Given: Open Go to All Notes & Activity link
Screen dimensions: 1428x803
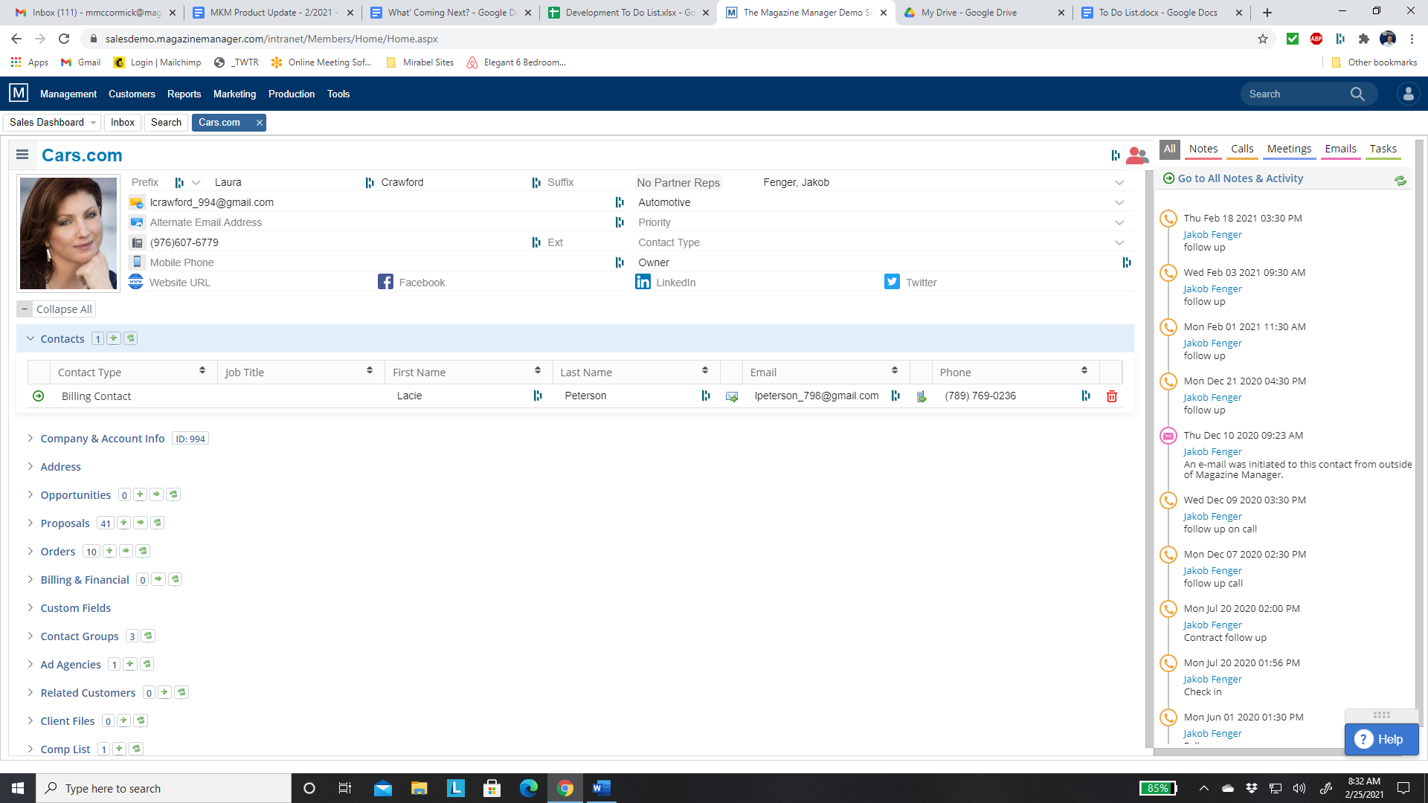Looking at the screenshot, I should click(1240, 178).
